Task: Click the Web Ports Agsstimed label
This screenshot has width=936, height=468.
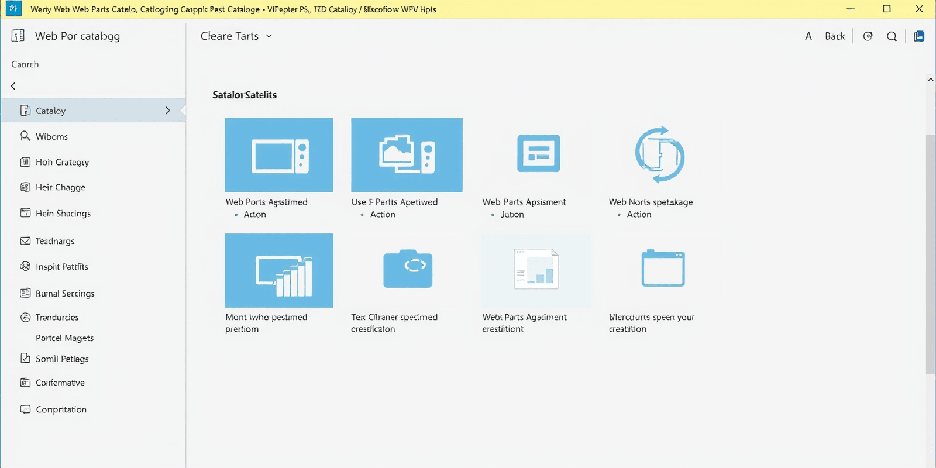Action: point(266,202)
